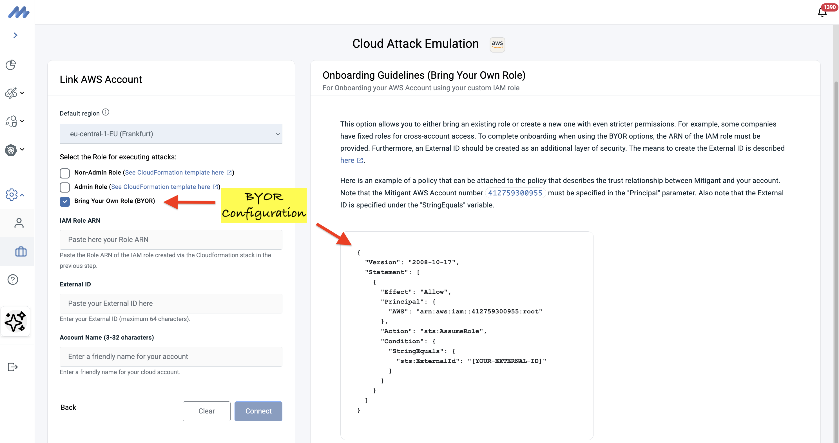Enable the Non-Admin Role checkbox
839x443 pixels.
tap(64, 173)
